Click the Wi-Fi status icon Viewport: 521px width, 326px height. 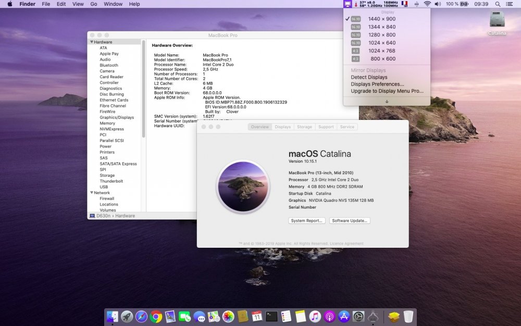(427, 4)
